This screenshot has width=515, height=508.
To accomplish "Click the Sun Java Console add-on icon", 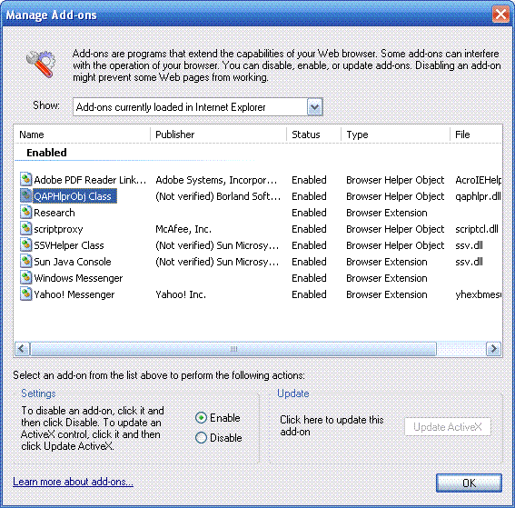I will tap(25, 262).
